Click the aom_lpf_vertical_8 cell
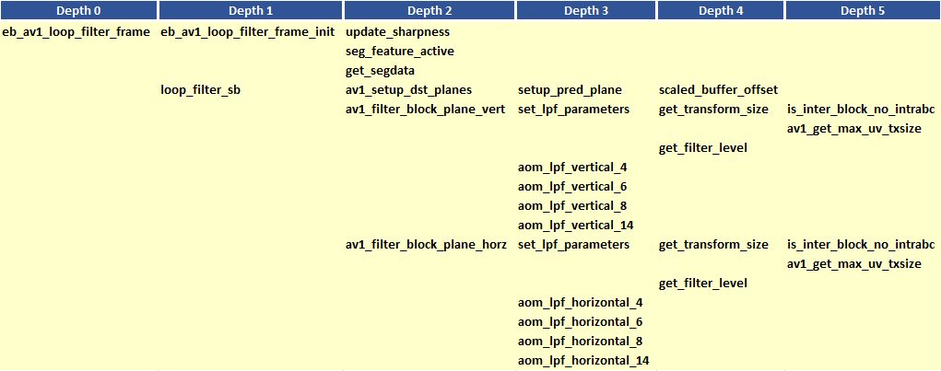The image size is (941, 371). (572, 206)
